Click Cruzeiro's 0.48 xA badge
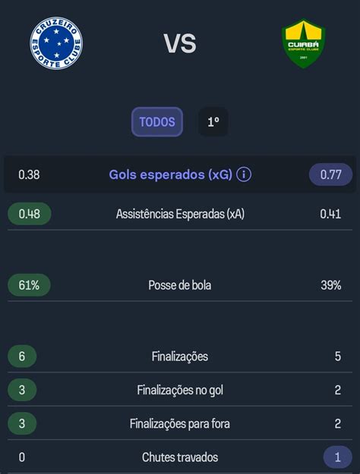The width and height of the screenshot is (360, 474). click(x=30, y=214)
